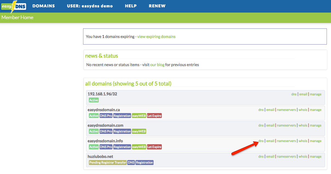Open the DOMAINS menu

pos(44,6)
